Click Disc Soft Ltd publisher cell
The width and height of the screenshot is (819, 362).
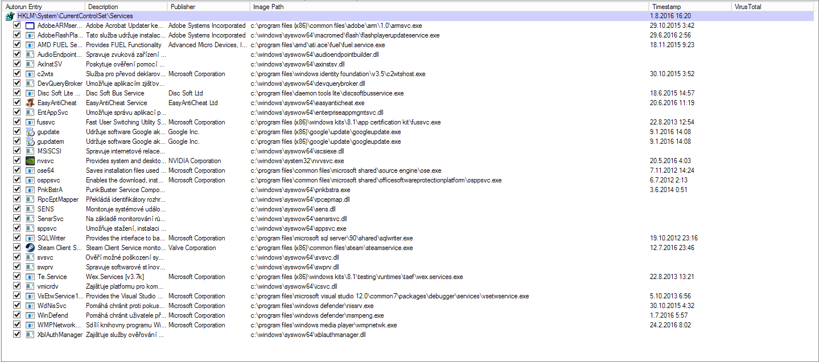tap(186, 93)
